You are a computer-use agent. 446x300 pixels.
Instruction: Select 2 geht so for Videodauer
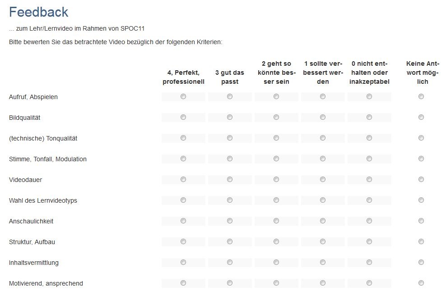click(x=276, y=179)
